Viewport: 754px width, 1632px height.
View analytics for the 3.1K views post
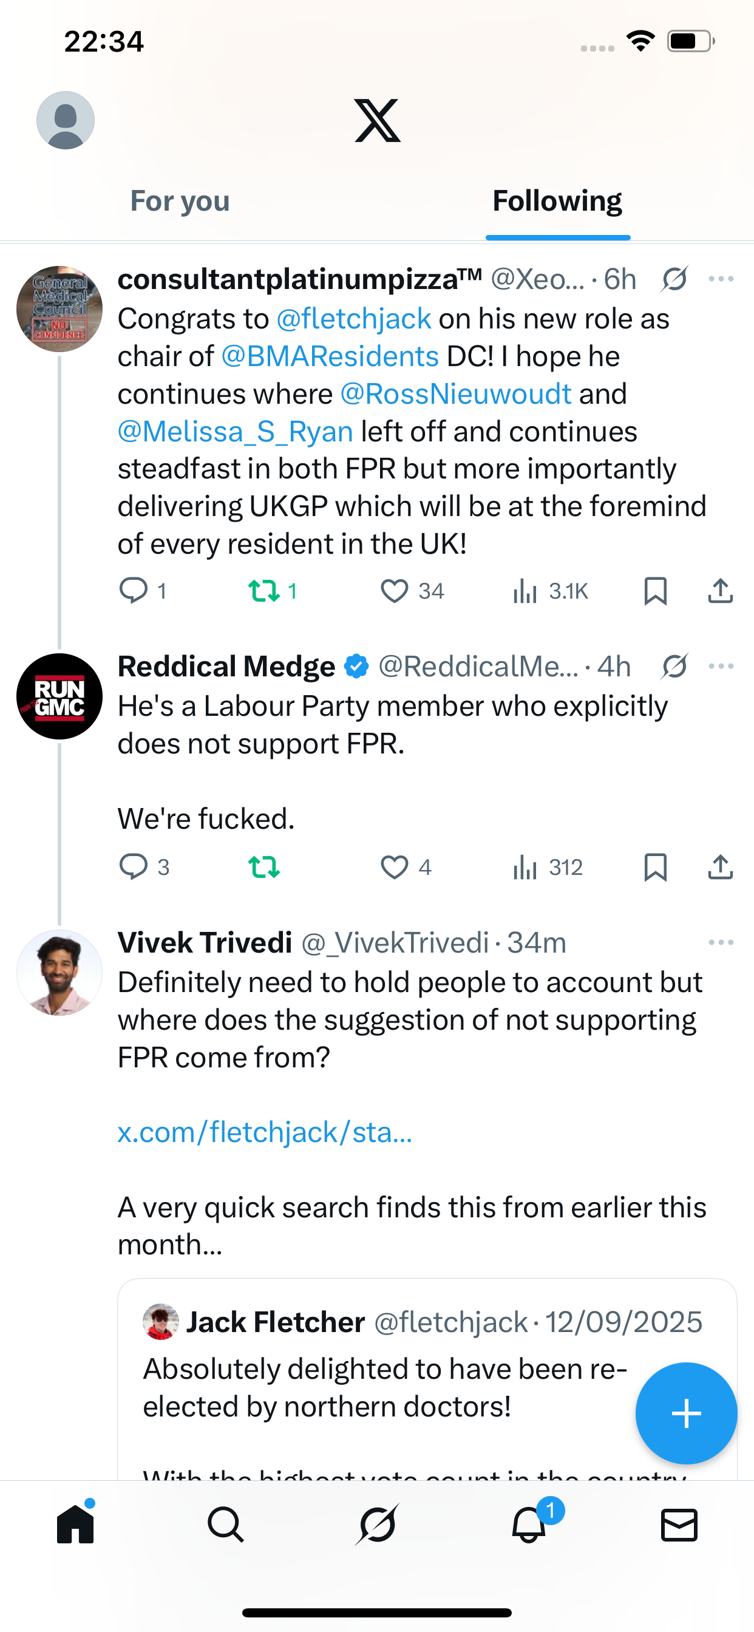(x=550, y=591)
